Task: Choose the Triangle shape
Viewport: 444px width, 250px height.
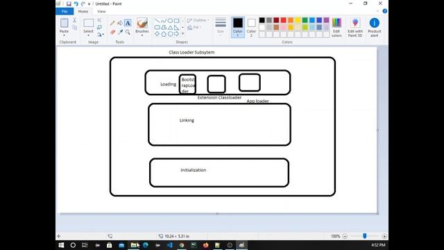Action: 170,28
